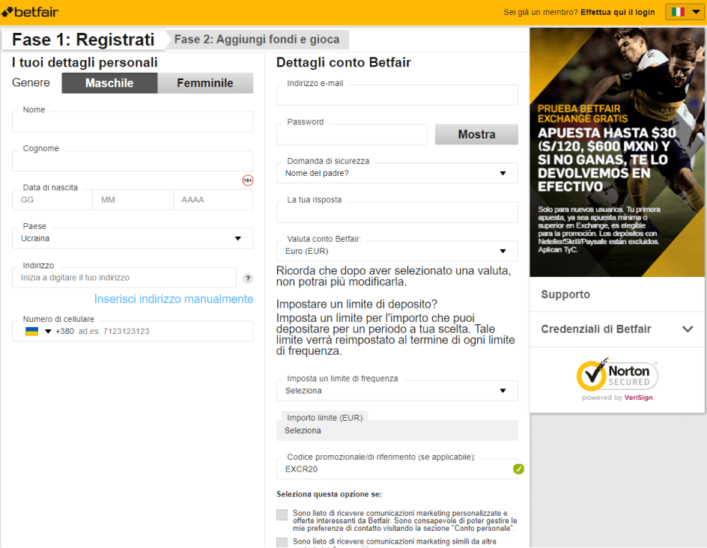The width and height of the screenshot is (707, 548).
Task: Click the 'Dettagli conto Betfair' heading
Action: pos(344,62)
